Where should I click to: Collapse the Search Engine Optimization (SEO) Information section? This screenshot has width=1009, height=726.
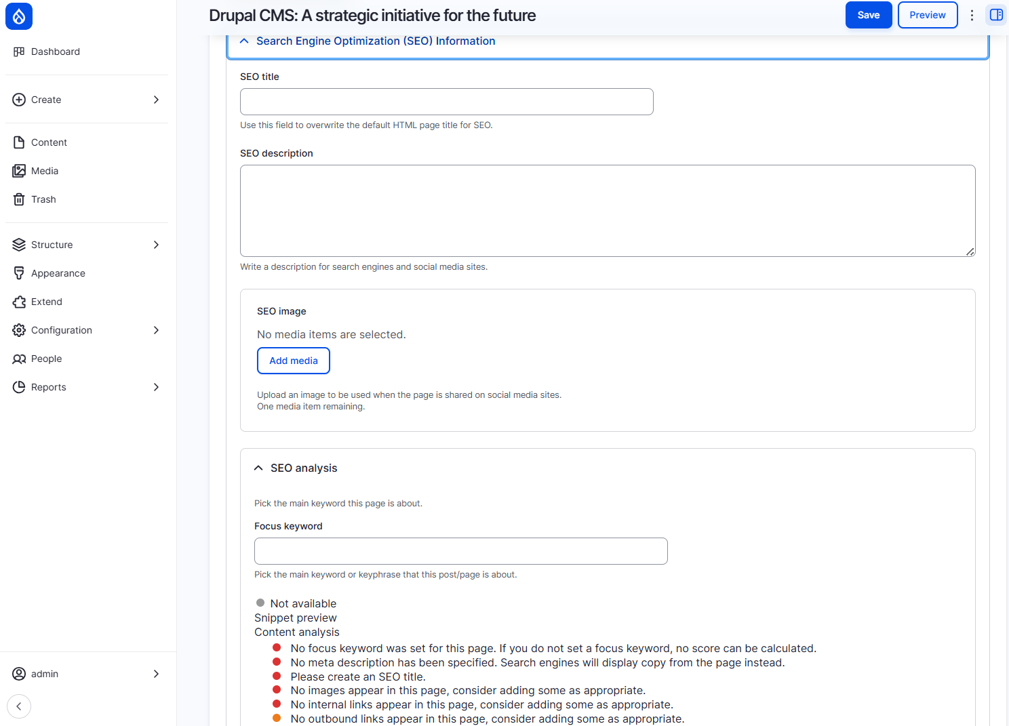point(607,41)
